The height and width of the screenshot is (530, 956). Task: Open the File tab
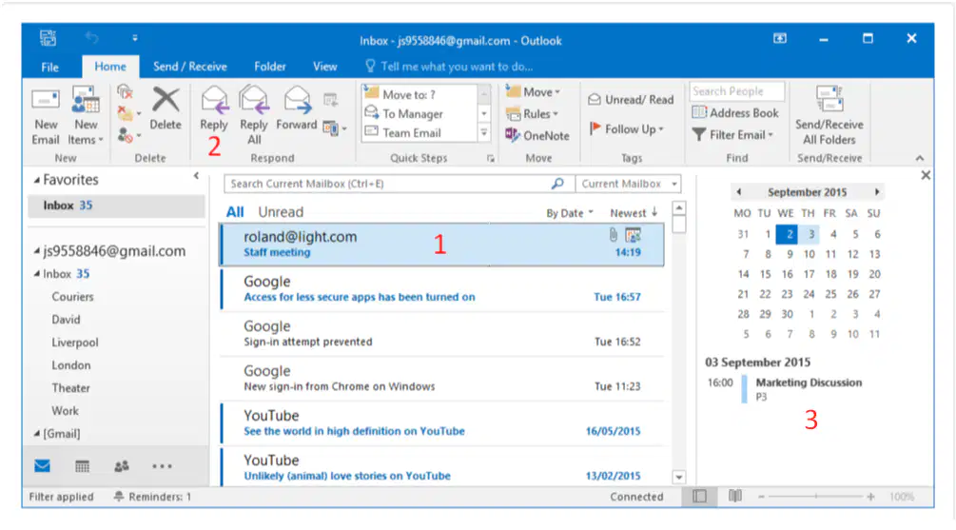click(50, 68)
